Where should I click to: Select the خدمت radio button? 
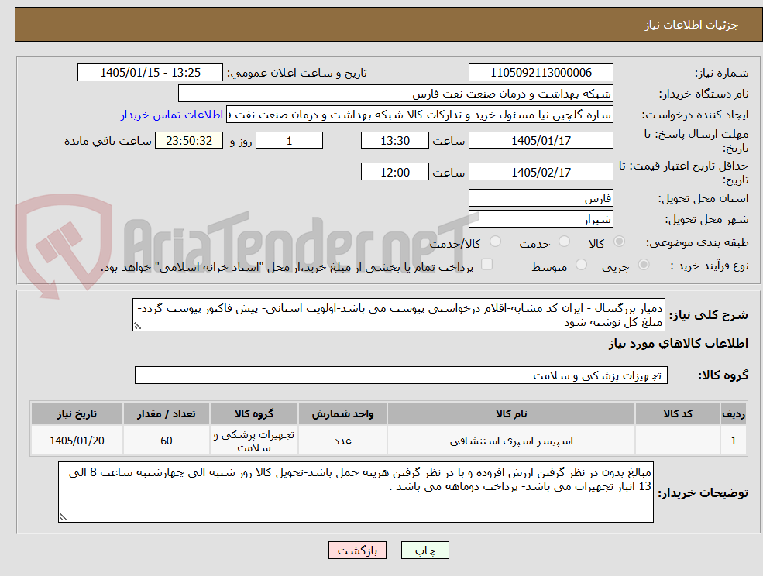(x=564, y=242)
